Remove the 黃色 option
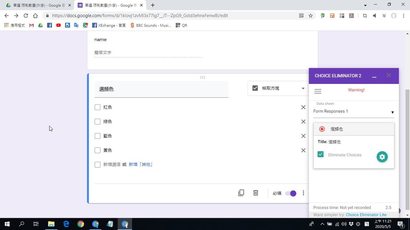 [x=303, y=150]
